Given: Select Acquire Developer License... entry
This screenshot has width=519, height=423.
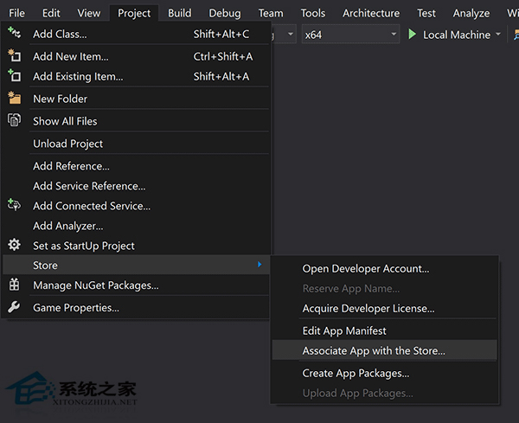Looking at the screenshot, I should click(x=384, y=308).
